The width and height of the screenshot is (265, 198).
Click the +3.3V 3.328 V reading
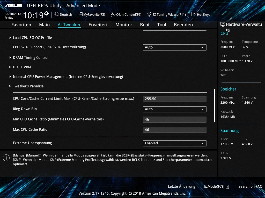pyautogui.click(x=226, y=158)
